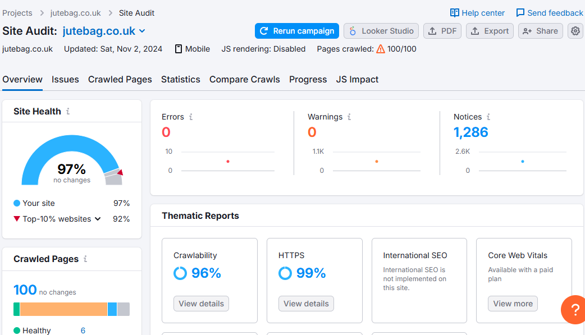Click the Healthy pages count 6
Viewport: 585px width, 335px height.
[83, 331]
